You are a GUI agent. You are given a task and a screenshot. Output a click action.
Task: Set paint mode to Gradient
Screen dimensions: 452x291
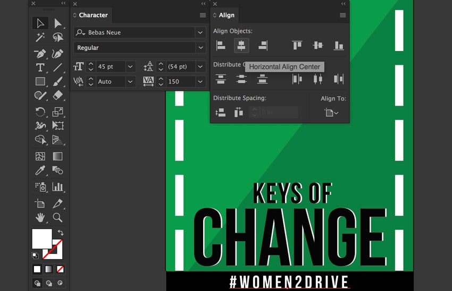[x=49, y=269]
